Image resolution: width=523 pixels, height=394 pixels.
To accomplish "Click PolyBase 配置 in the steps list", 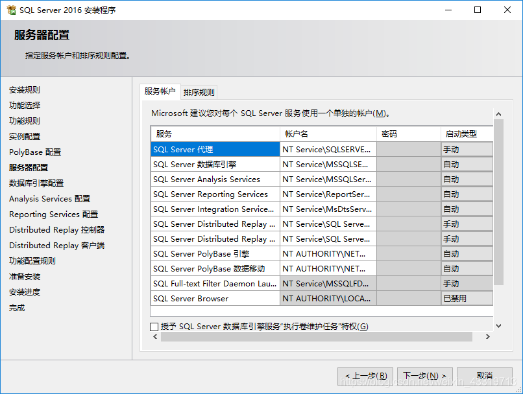I will coord(35,152).
